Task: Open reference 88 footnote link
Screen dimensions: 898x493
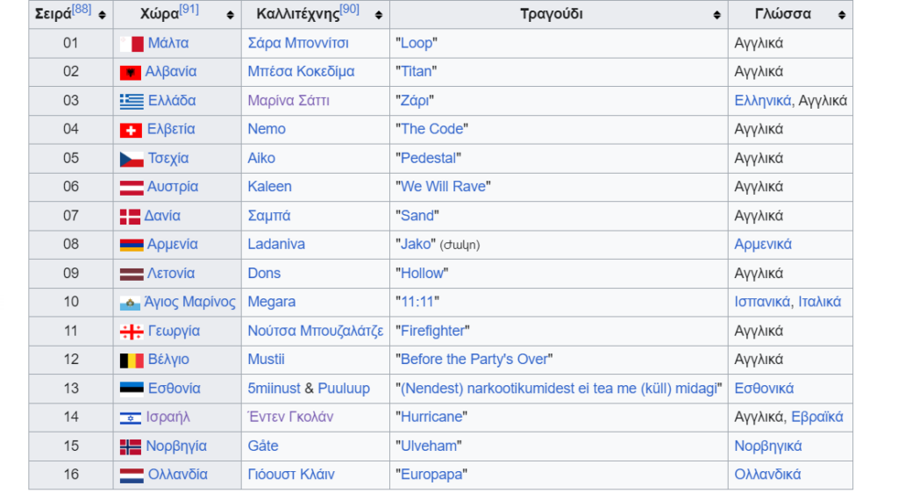Action: (x=82, y=10)
